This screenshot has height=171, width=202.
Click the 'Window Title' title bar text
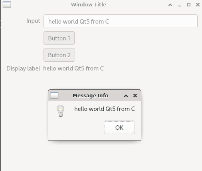pyautogui.click(x=89, y=5)
